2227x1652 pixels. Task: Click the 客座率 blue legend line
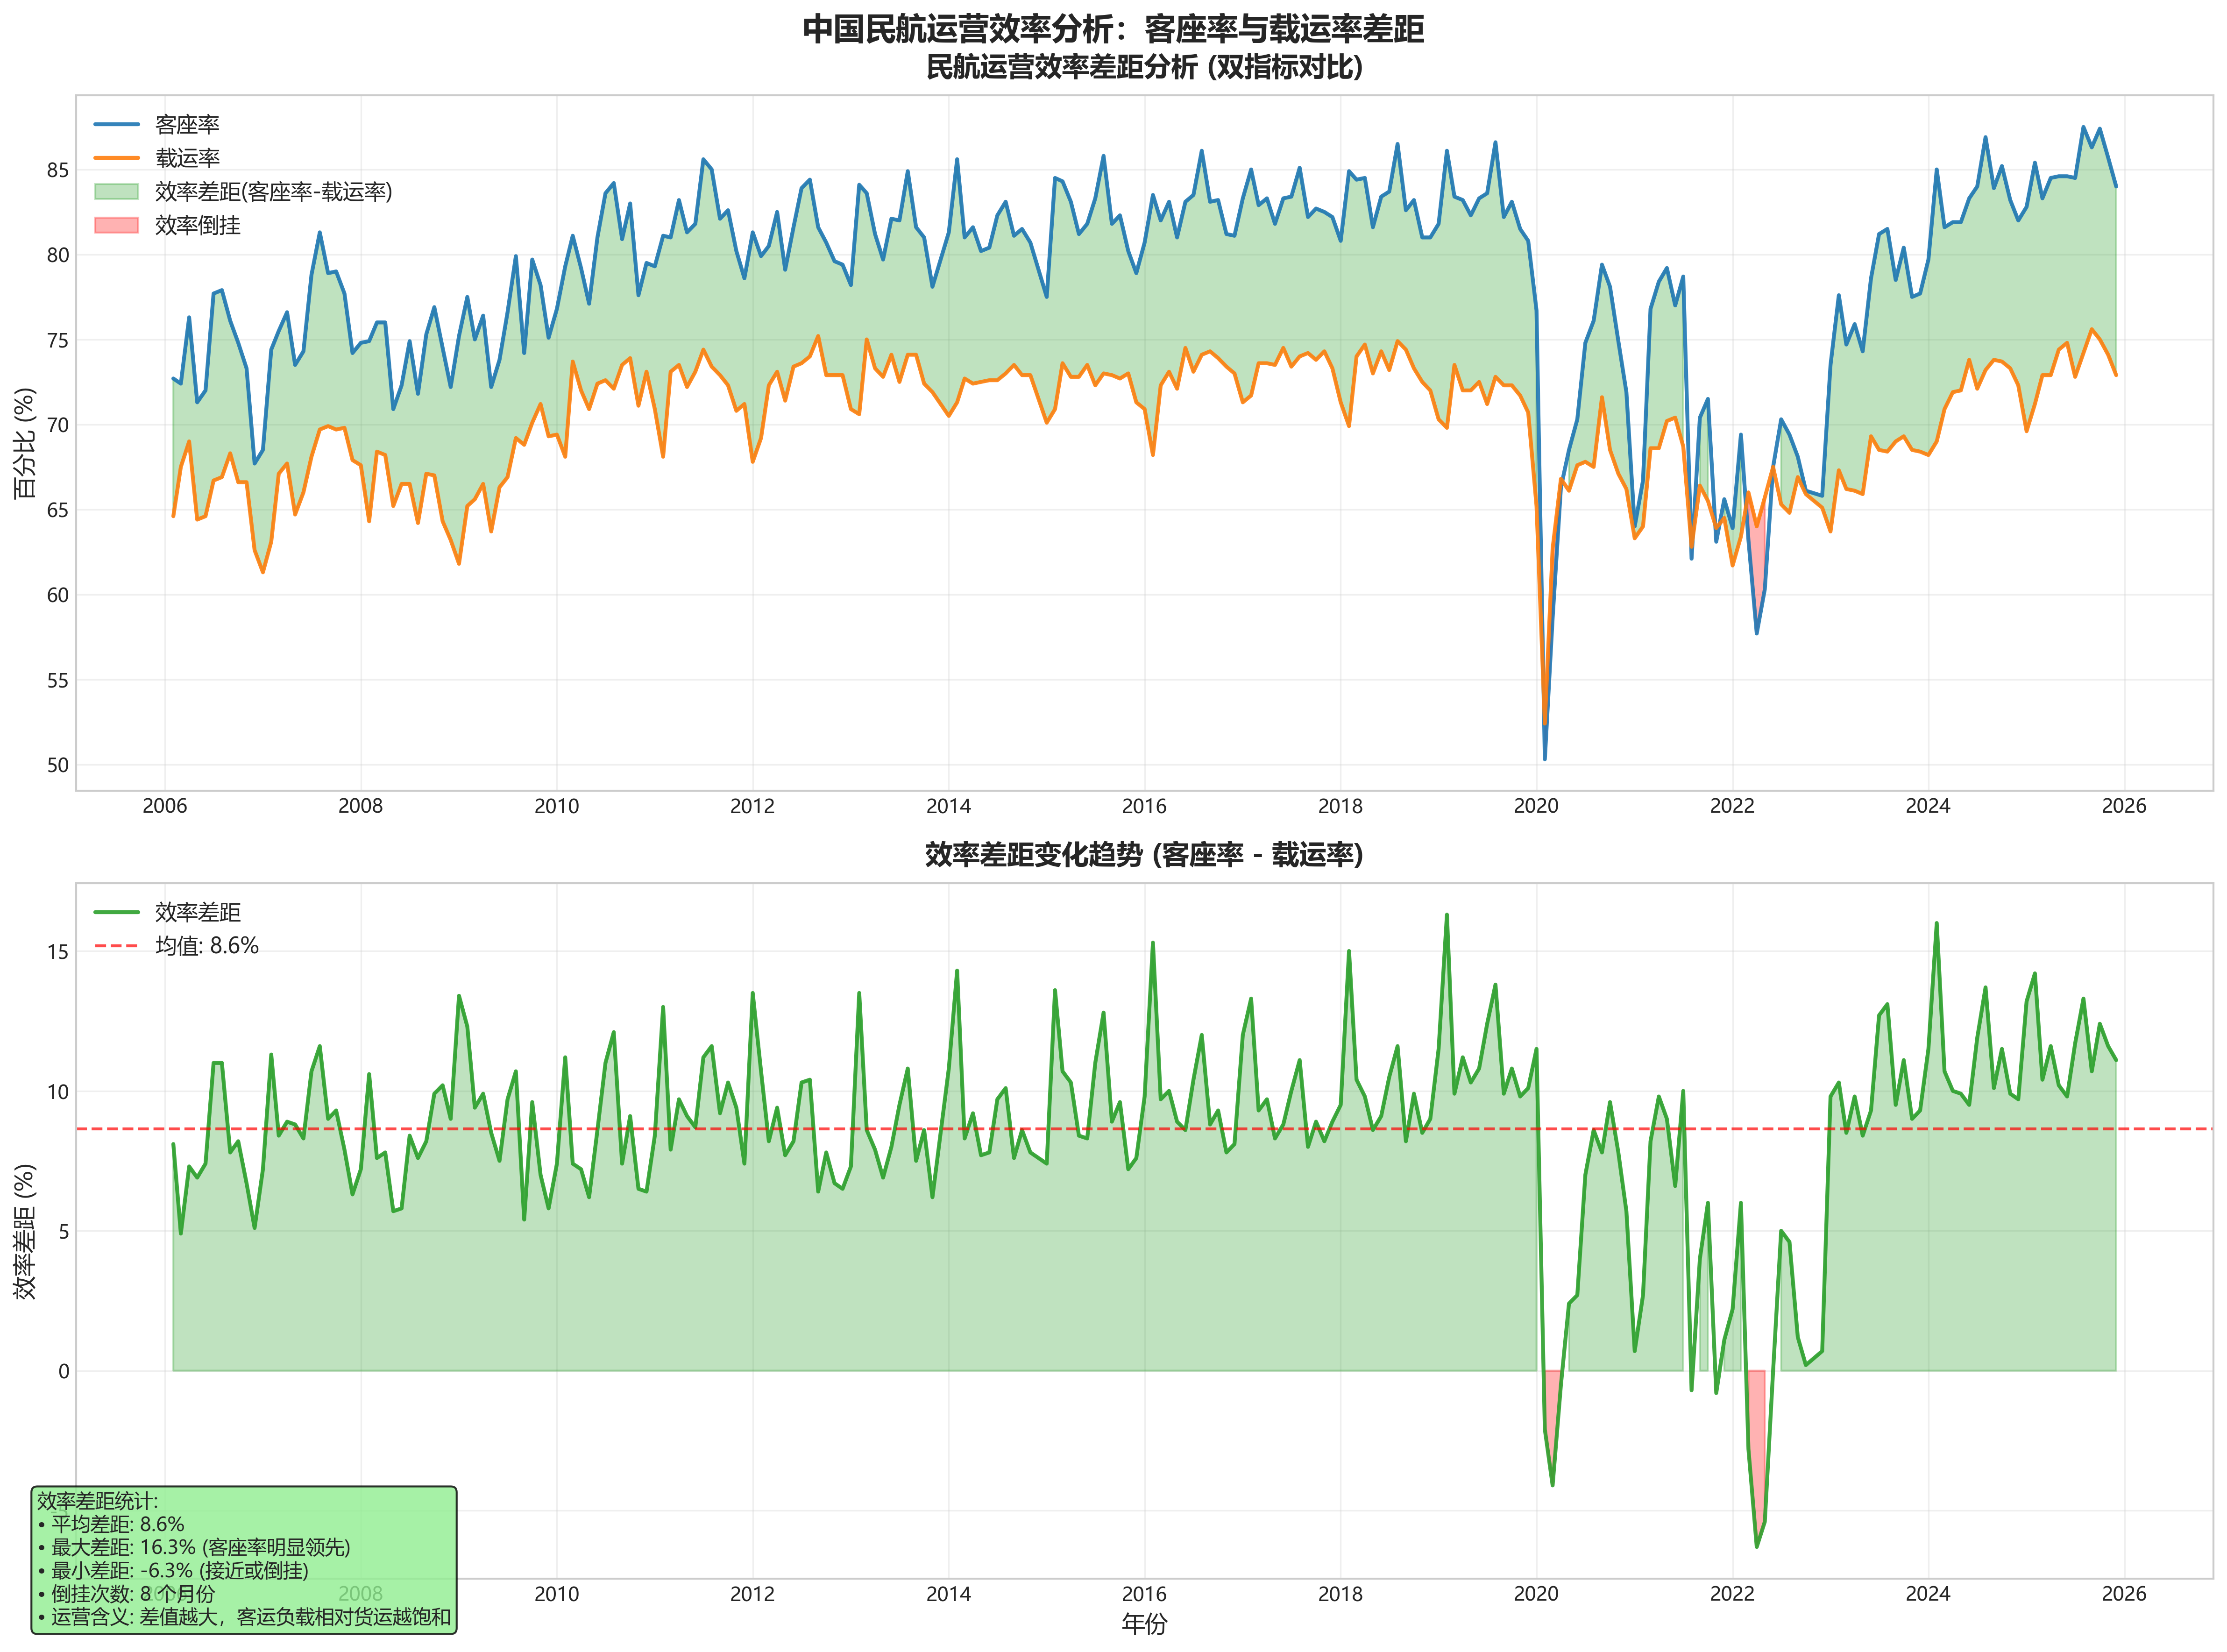tap(116, 124)
